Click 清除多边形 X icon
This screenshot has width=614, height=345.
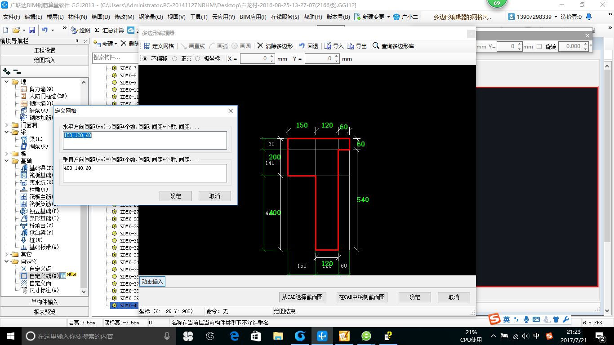point(260,46)
